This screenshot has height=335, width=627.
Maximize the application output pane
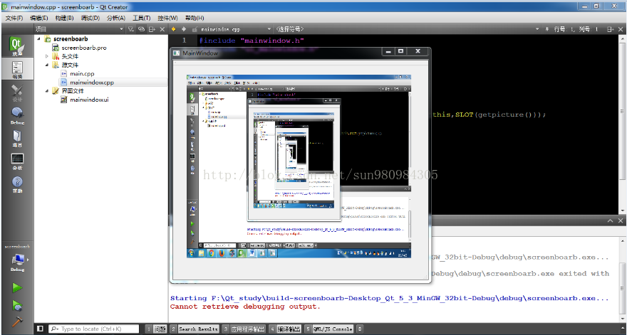[x=610, y=220]
